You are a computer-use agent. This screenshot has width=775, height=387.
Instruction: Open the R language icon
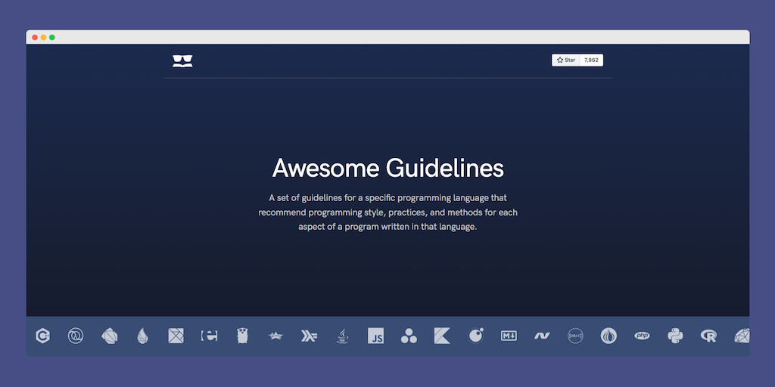click(708, 336)
